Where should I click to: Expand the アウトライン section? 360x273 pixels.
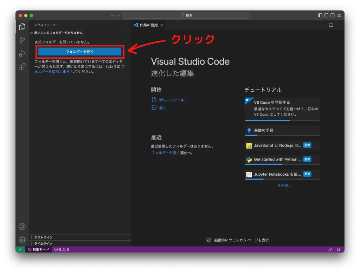click(43, 238)
